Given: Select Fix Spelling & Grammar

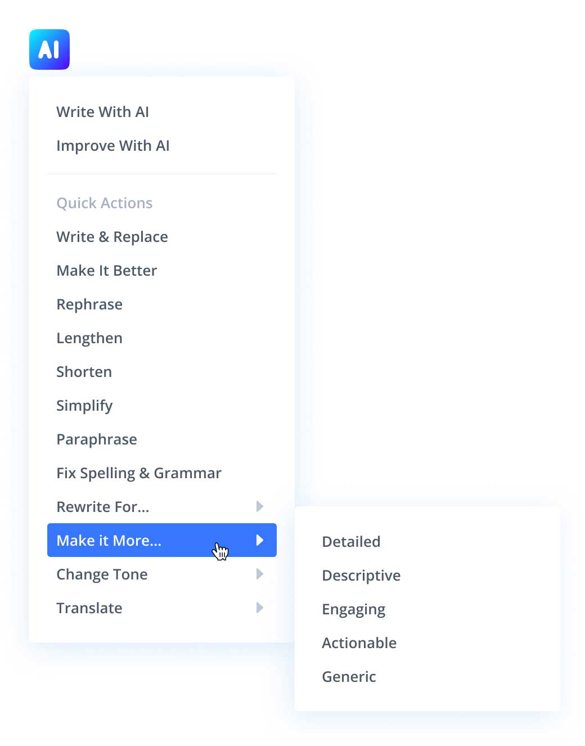Looking at the screenshot, I should tap(138, 473).
